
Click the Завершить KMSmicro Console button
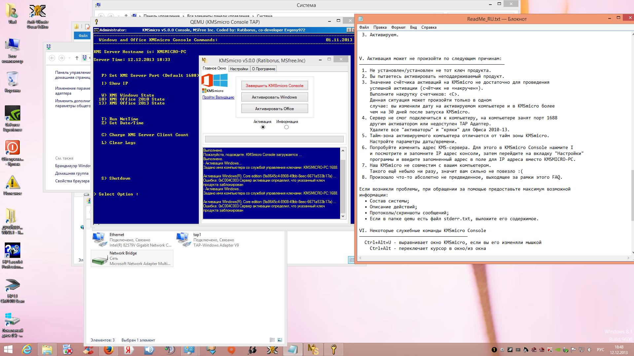(274, 86)
